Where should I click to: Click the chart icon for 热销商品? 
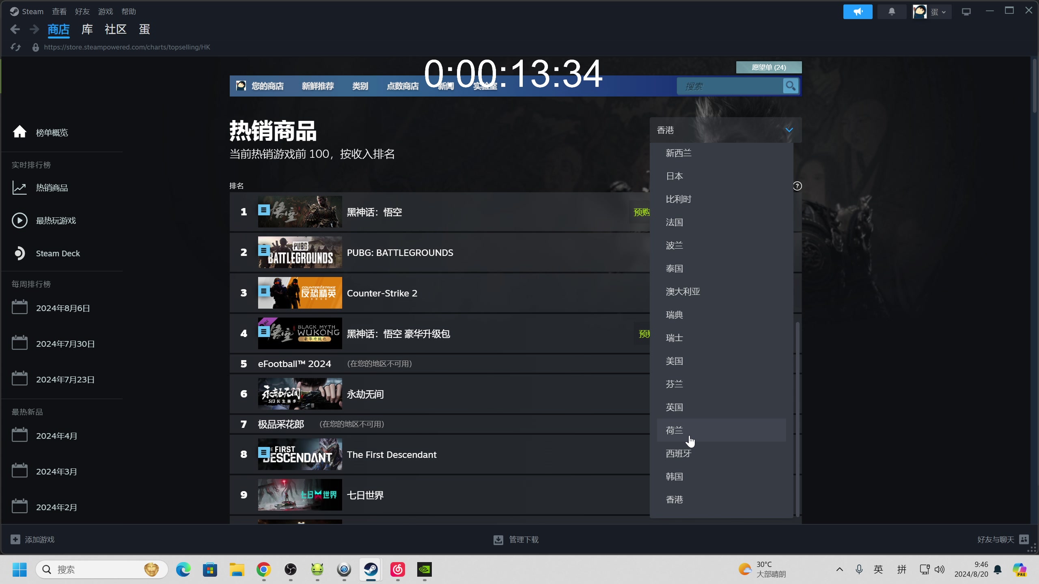click(x=19, y=187)
